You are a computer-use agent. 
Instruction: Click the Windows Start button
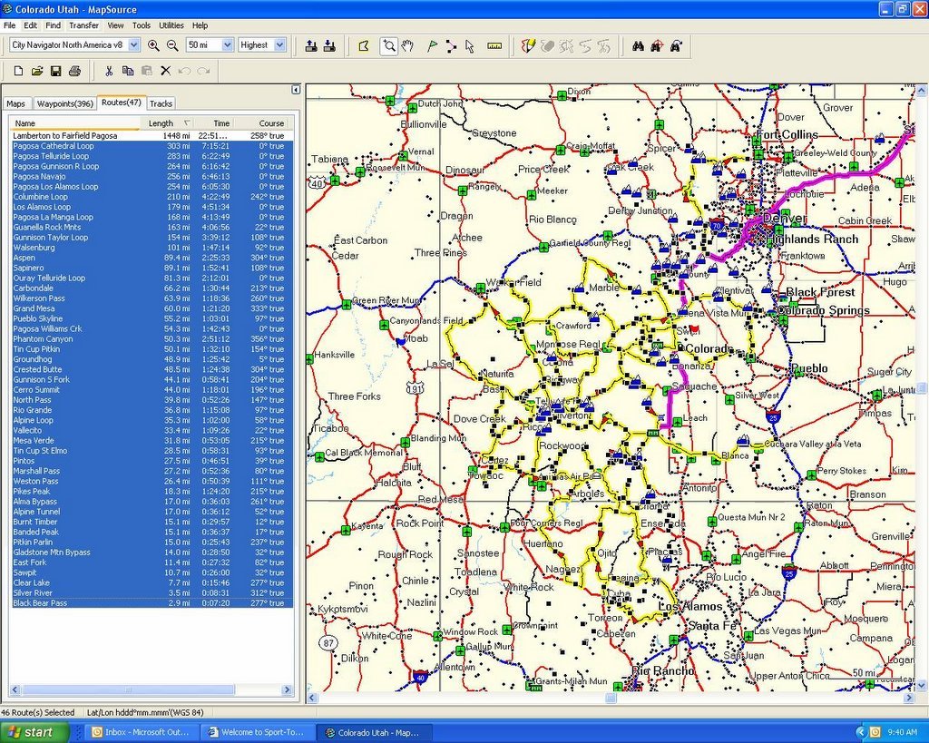pyautogui.click(x=33, y=732)
